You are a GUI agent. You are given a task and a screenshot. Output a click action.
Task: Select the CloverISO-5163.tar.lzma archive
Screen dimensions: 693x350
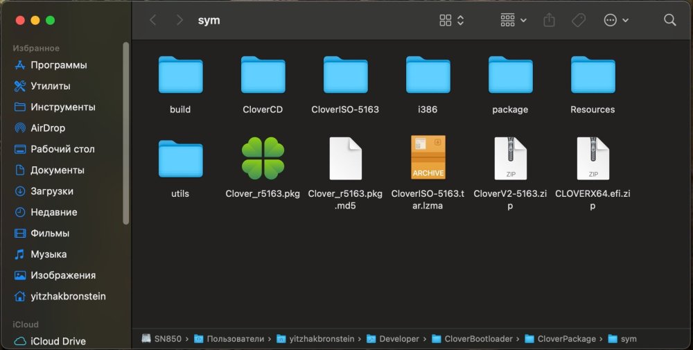click(428, 157)
